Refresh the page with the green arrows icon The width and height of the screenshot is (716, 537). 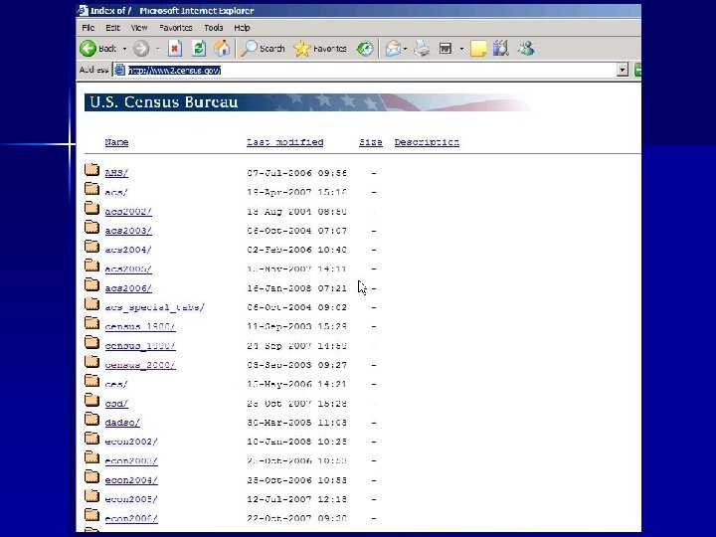tap(199, 49)
